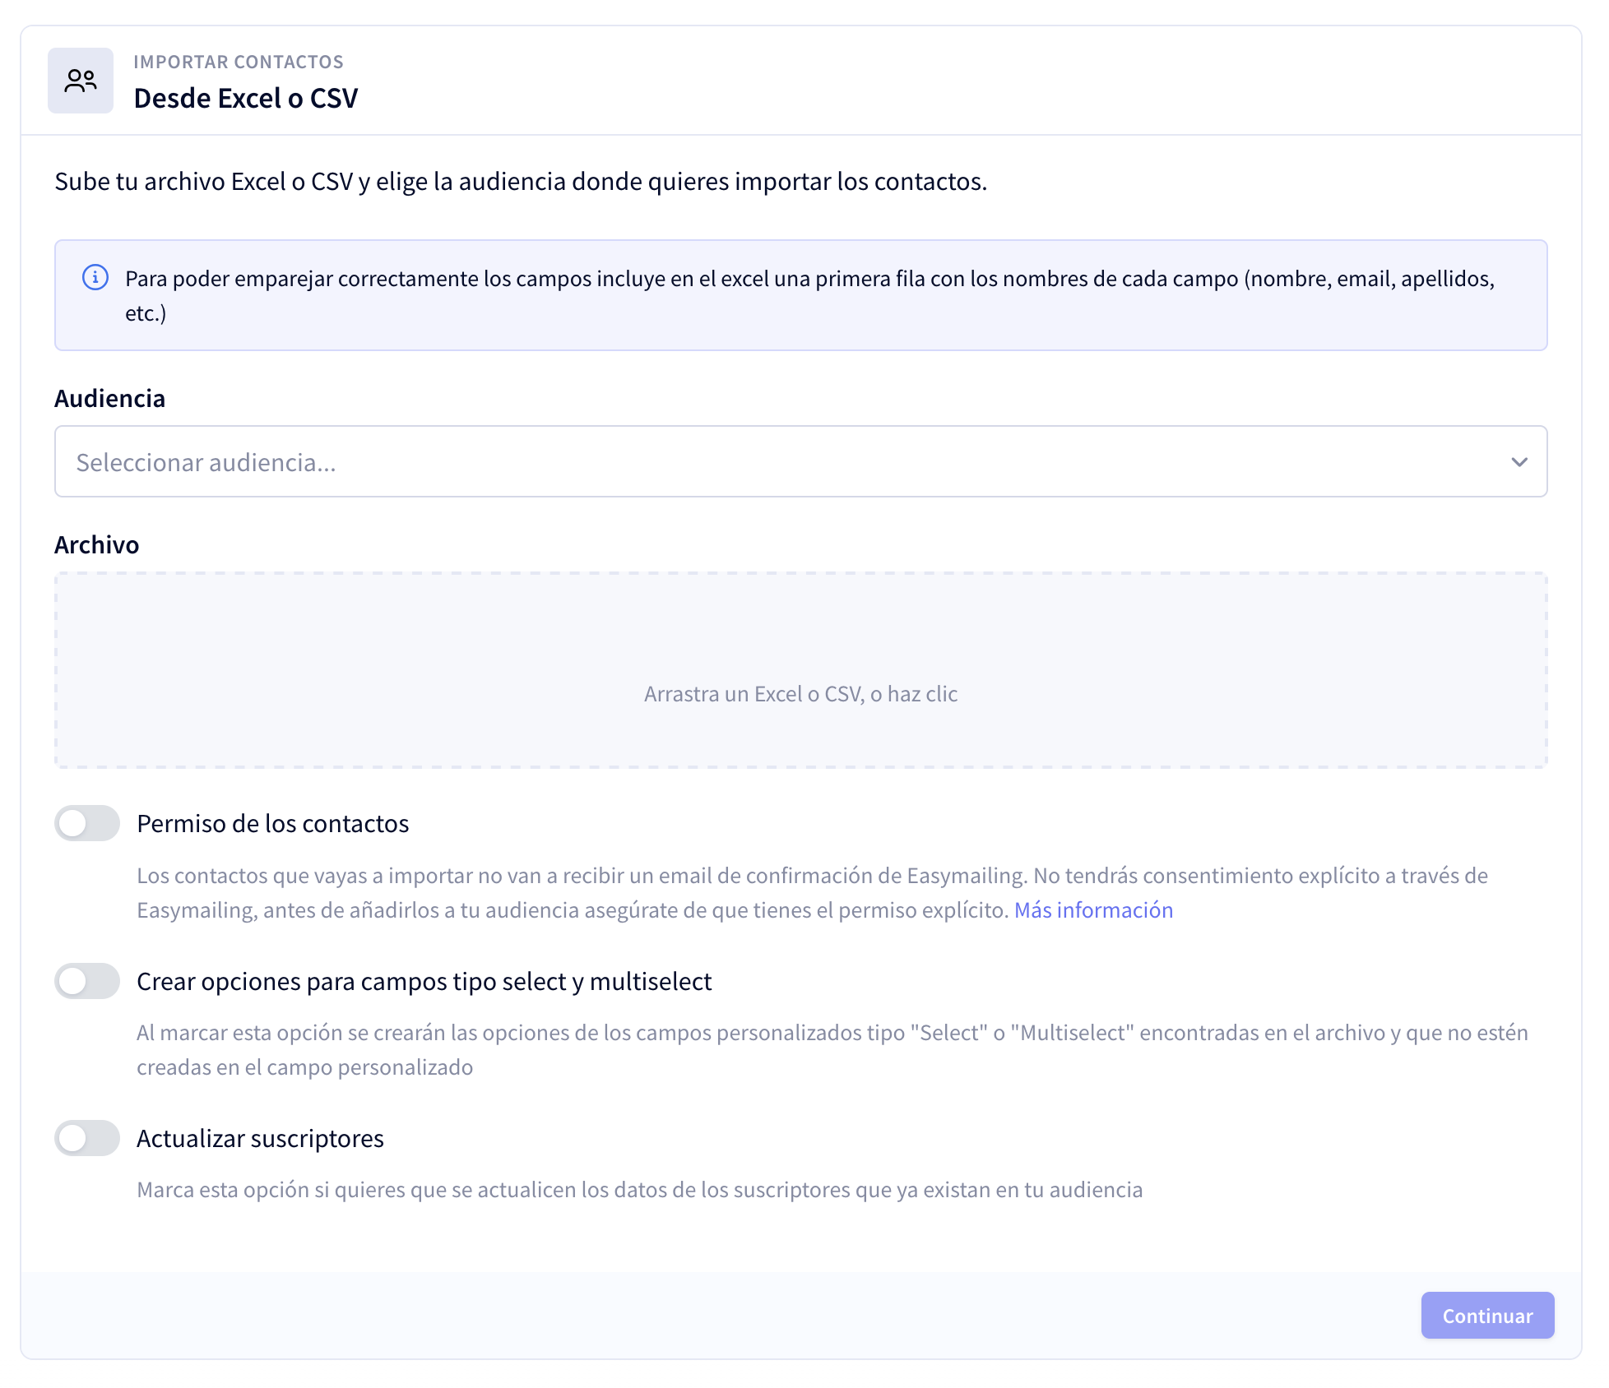Click the Archivo section label
The image size is (1609, 1388).
pyautogui.click(x=97, y=544)
